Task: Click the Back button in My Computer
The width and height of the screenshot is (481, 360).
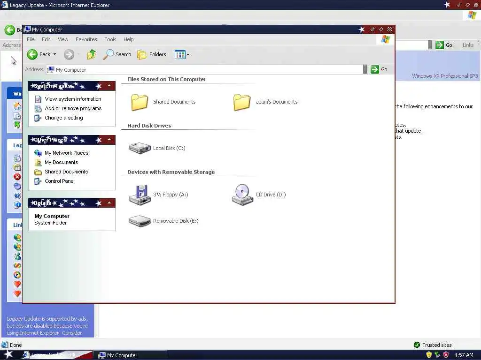Action: coord(39,54)
